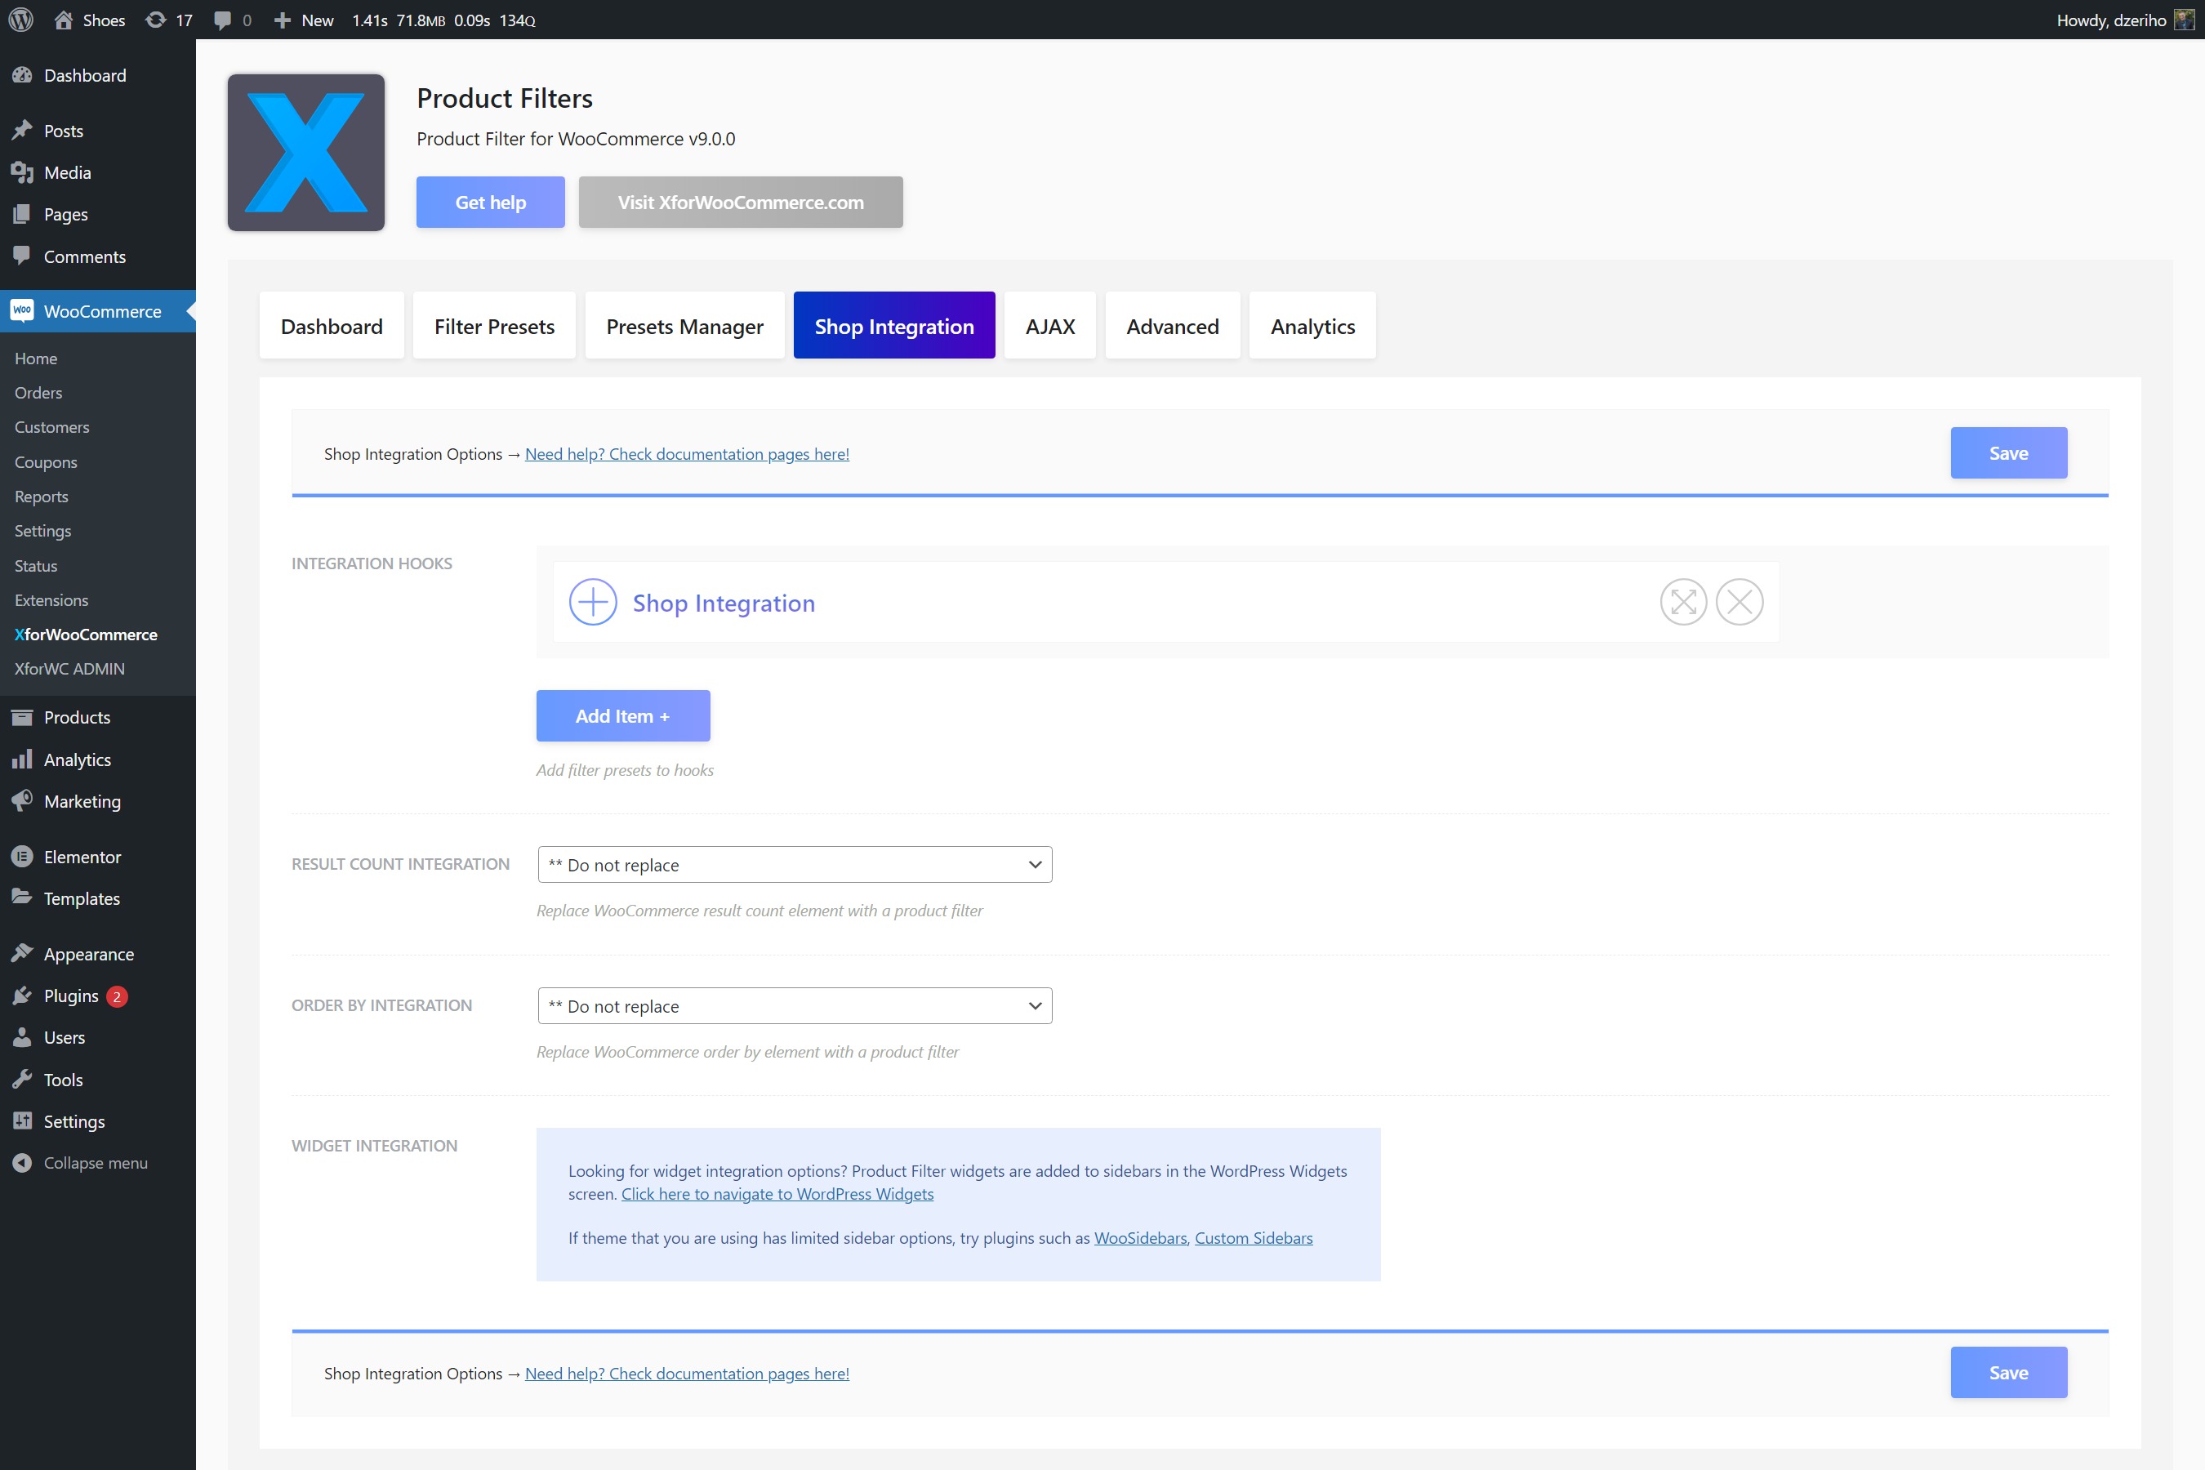Click the Get help button

tap(489, 200)
